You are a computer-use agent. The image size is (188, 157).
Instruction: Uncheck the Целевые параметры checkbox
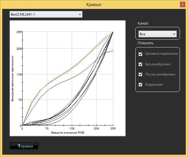point(140,54)
